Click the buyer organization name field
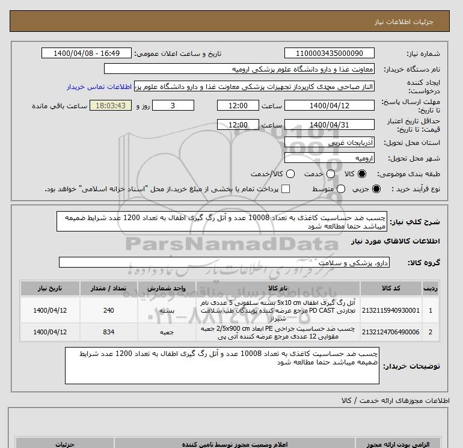Screen dimensions: 463x448 pyautogui.click(x=239, y=69)
